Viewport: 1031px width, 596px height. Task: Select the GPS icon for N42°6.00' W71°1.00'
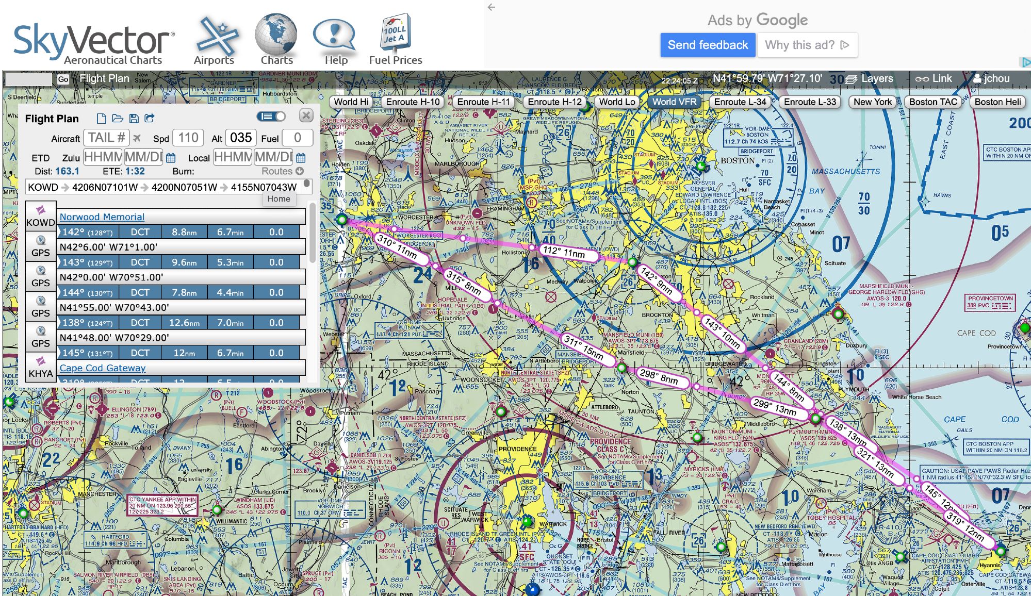coord(41,246)
